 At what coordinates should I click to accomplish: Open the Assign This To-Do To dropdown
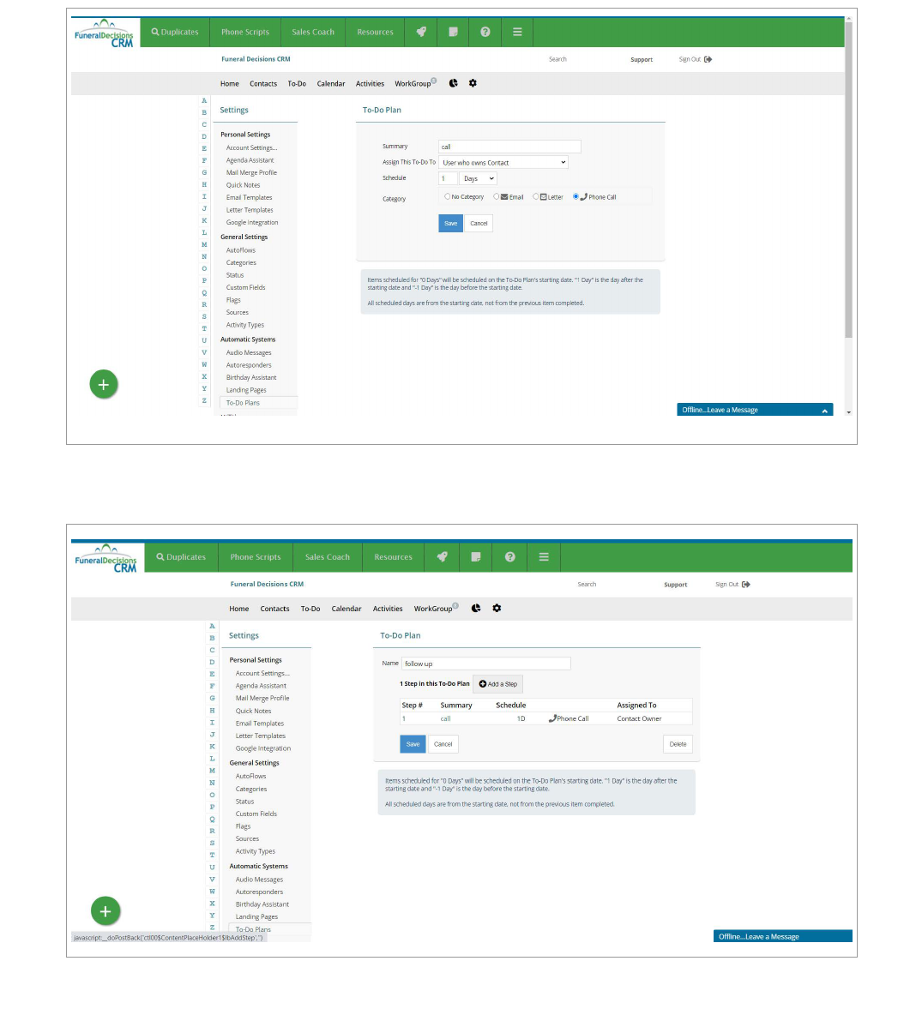(x=503, y=162)
